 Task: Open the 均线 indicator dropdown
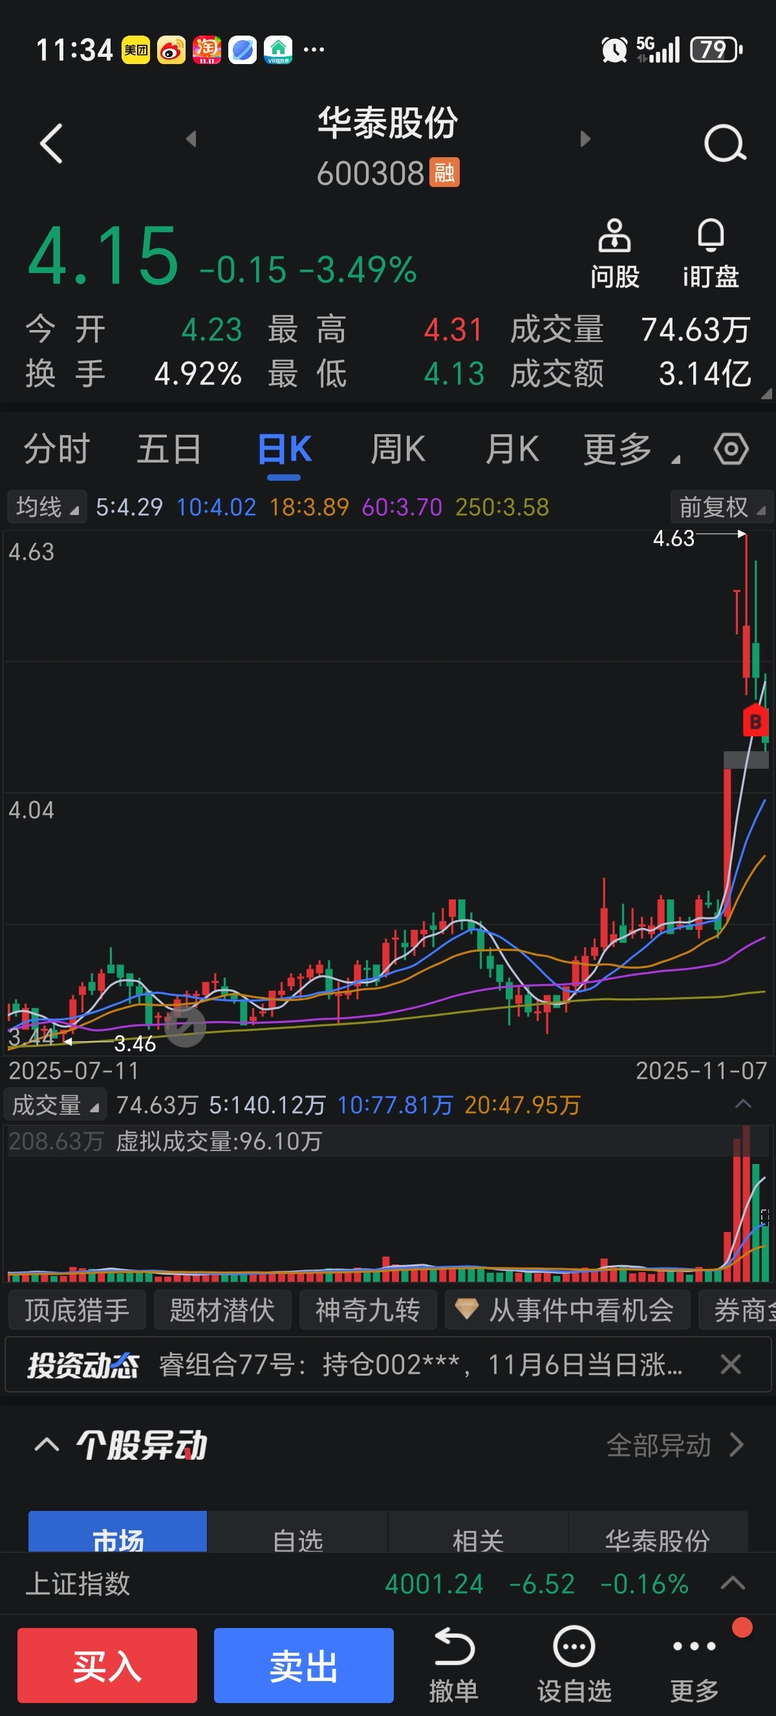pyautogui.click(x=47, y=507)
